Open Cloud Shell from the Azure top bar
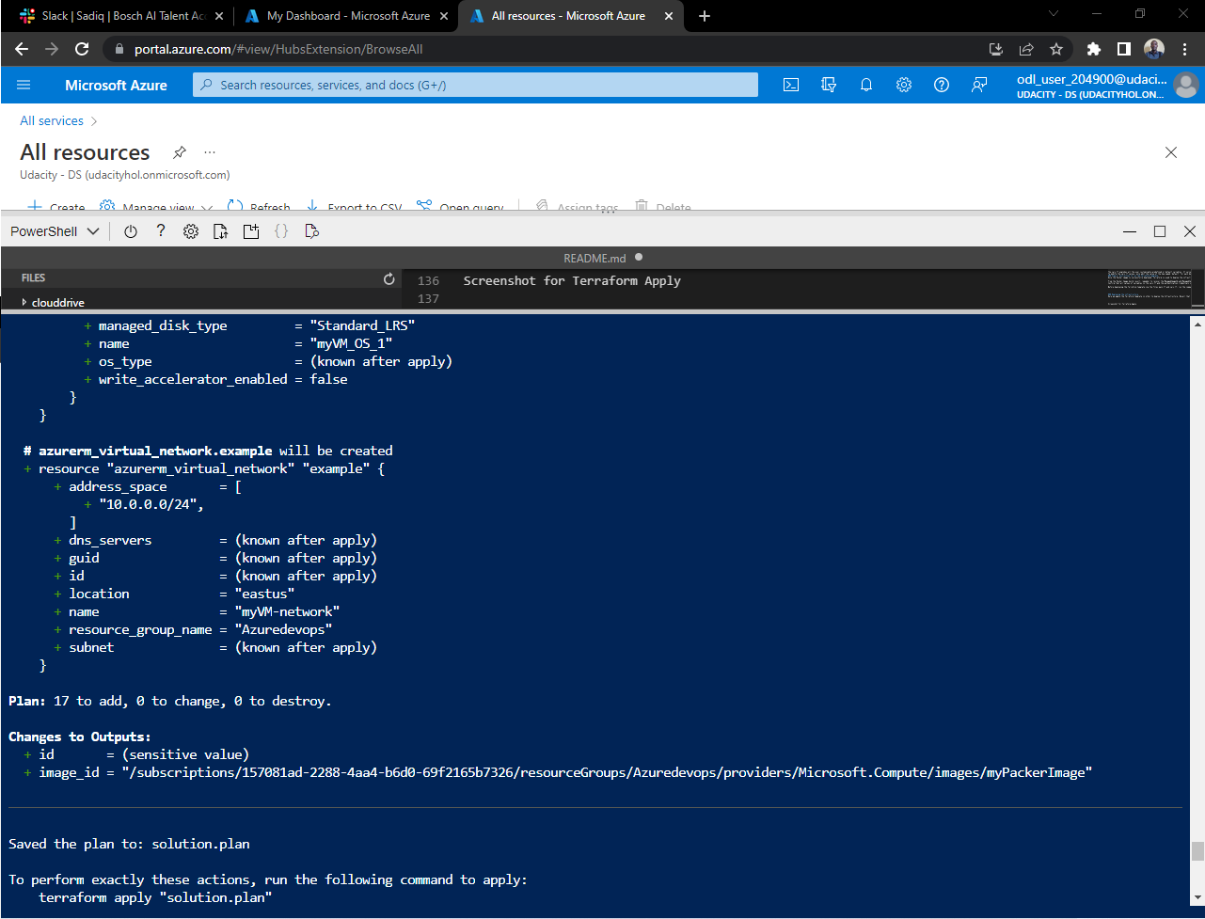Image resolution: width=1205 pixels, height=919 pixels. point(790,85)
